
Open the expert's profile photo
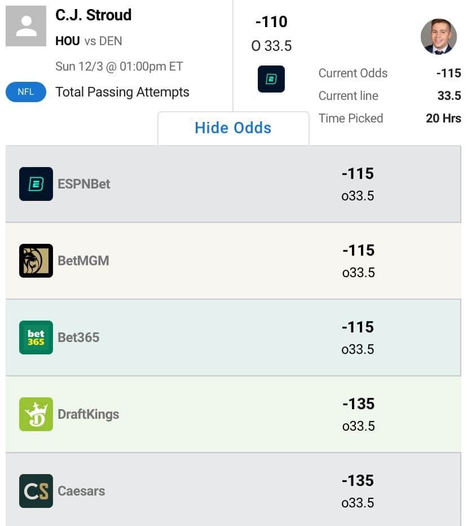click(x=438, y=37)
